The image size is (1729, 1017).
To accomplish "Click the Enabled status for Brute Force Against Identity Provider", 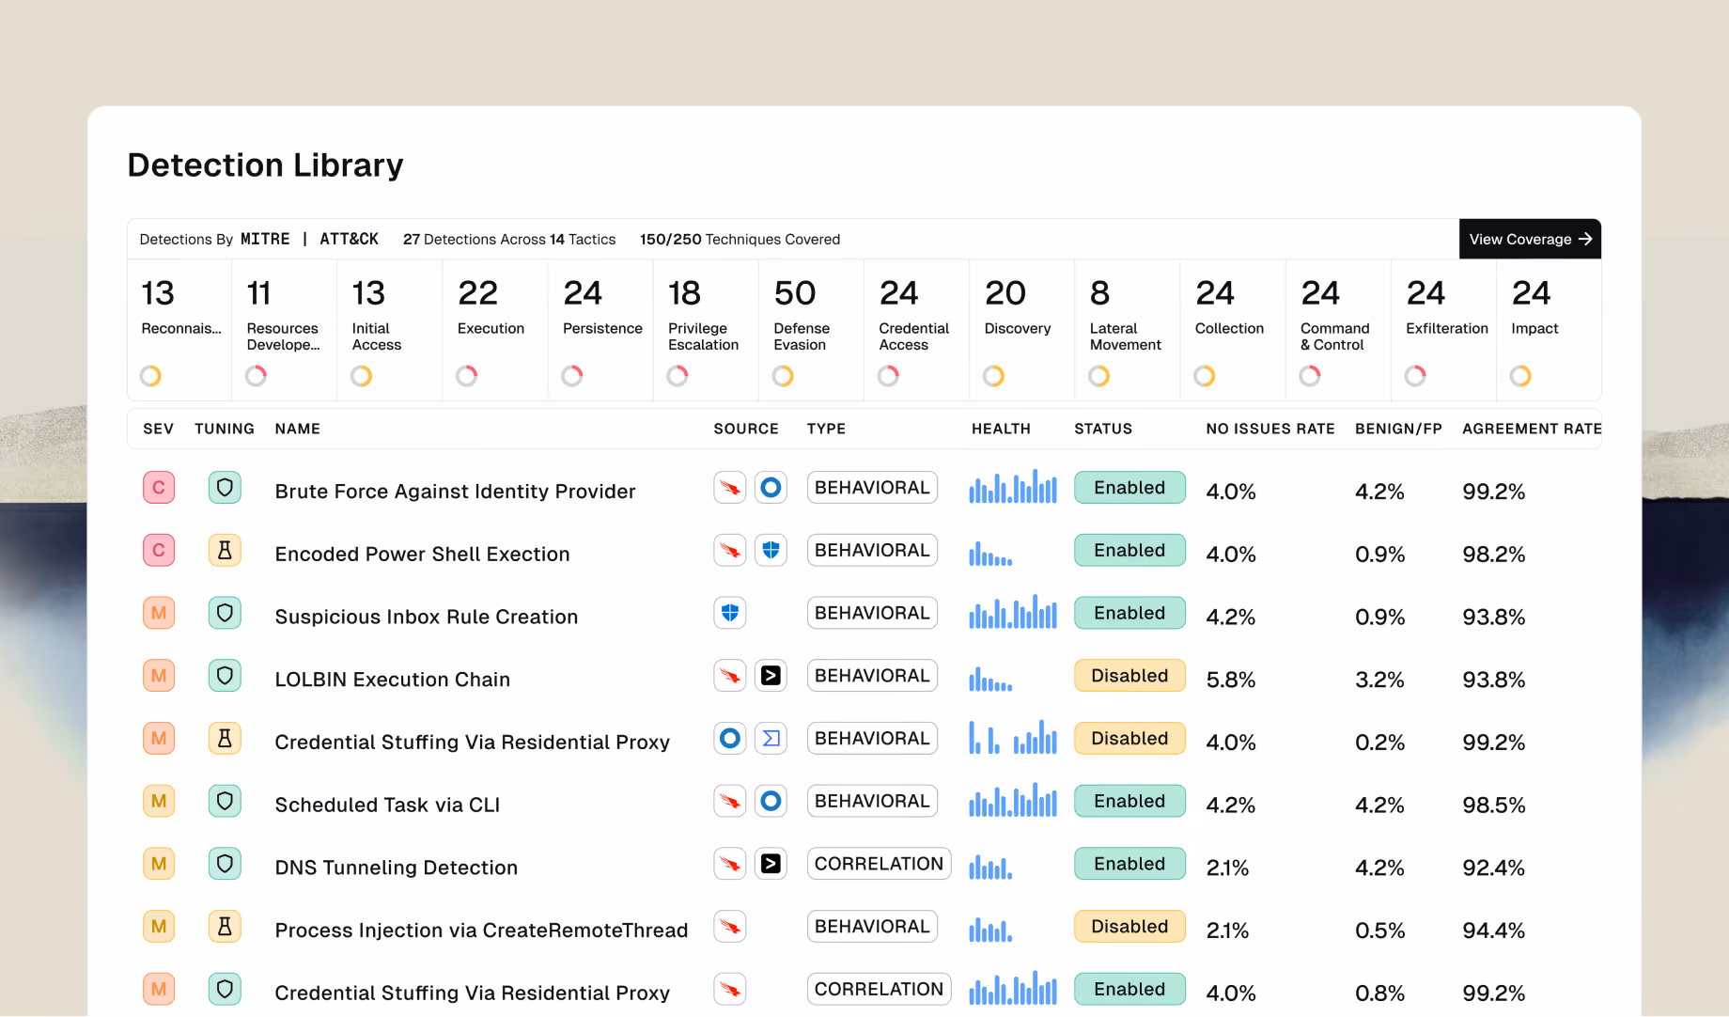I will pyautogui.click(x=1129, y=488).
